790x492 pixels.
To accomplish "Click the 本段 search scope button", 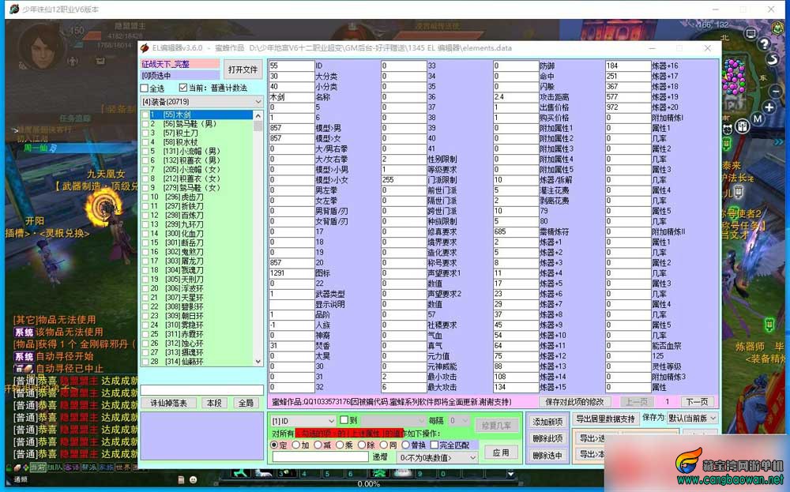I will click(x=214, y=403).
